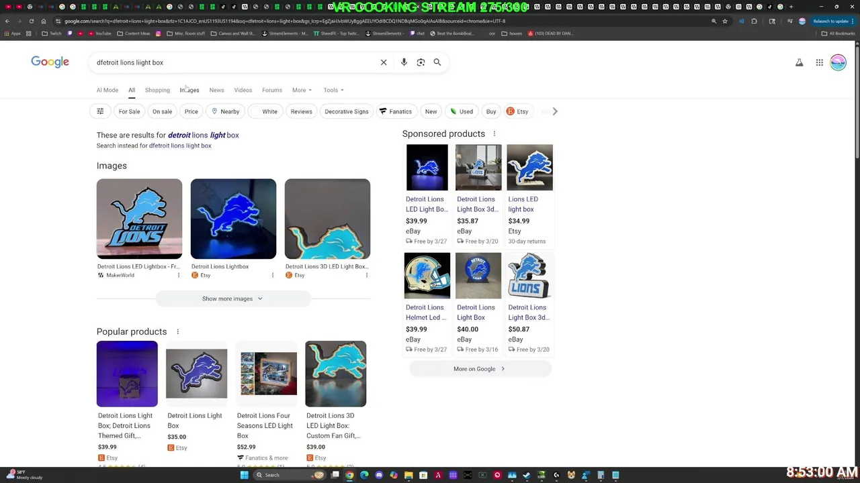
Task: Open the Price filter chip
Action: coord(191,111)
